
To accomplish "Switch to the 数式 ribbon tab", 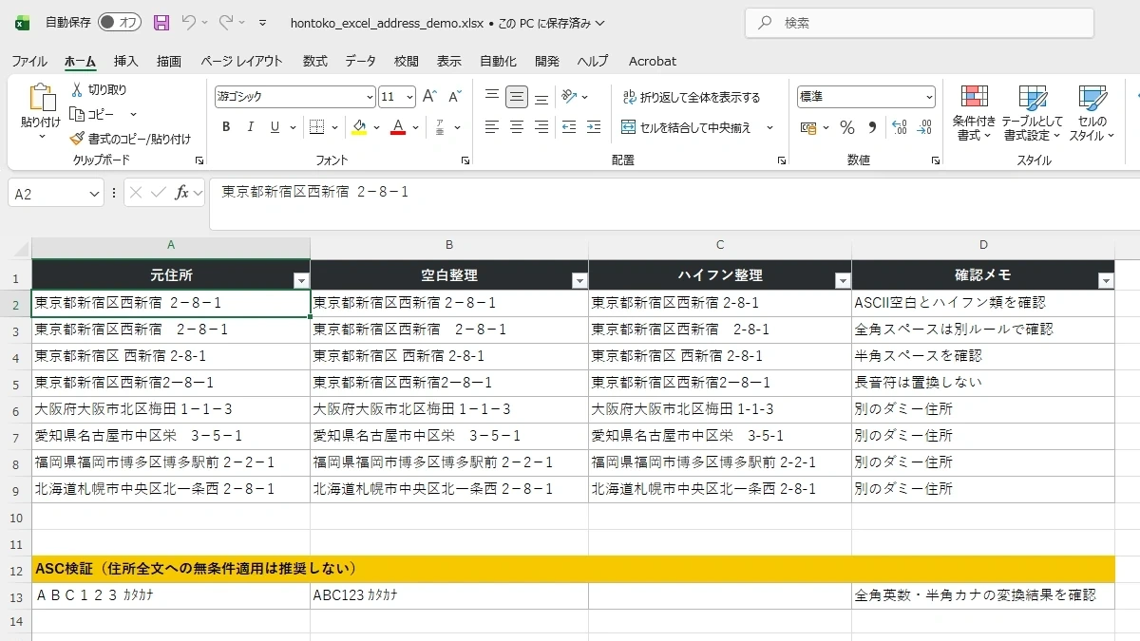I will pos(315,61).
